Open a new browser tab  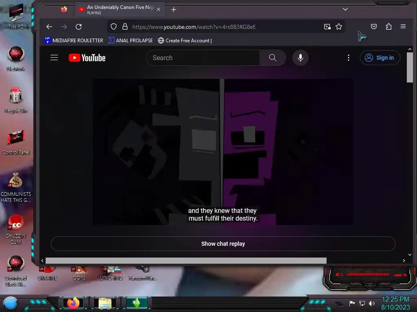click(173, 10)
